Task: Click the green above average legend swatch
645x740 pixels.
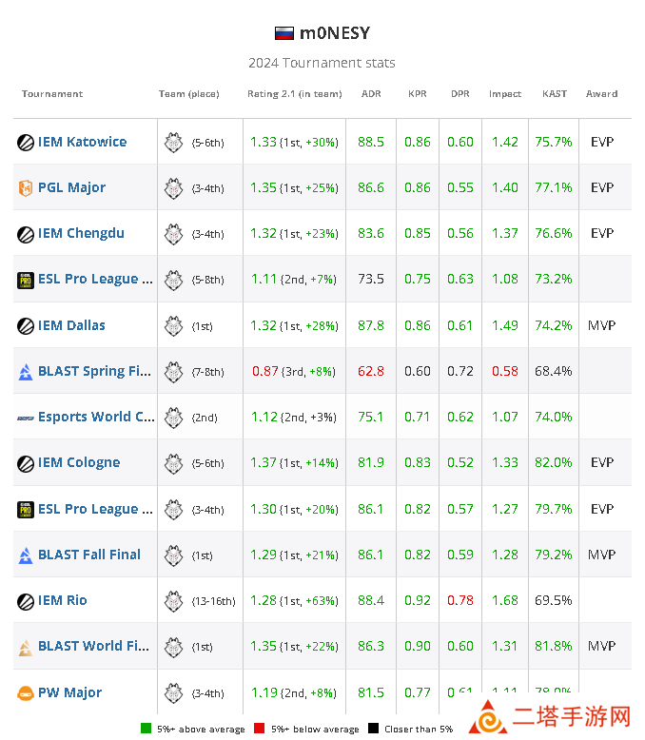Action: (x=146, y=730)
